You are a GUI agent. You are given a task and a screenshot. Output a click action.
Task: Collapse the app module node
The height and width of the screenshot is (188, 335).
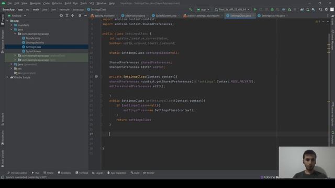coord(7,21)
